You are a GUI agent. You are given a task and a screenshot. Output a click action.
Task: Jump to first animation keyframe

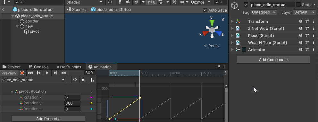pos(30,73)
